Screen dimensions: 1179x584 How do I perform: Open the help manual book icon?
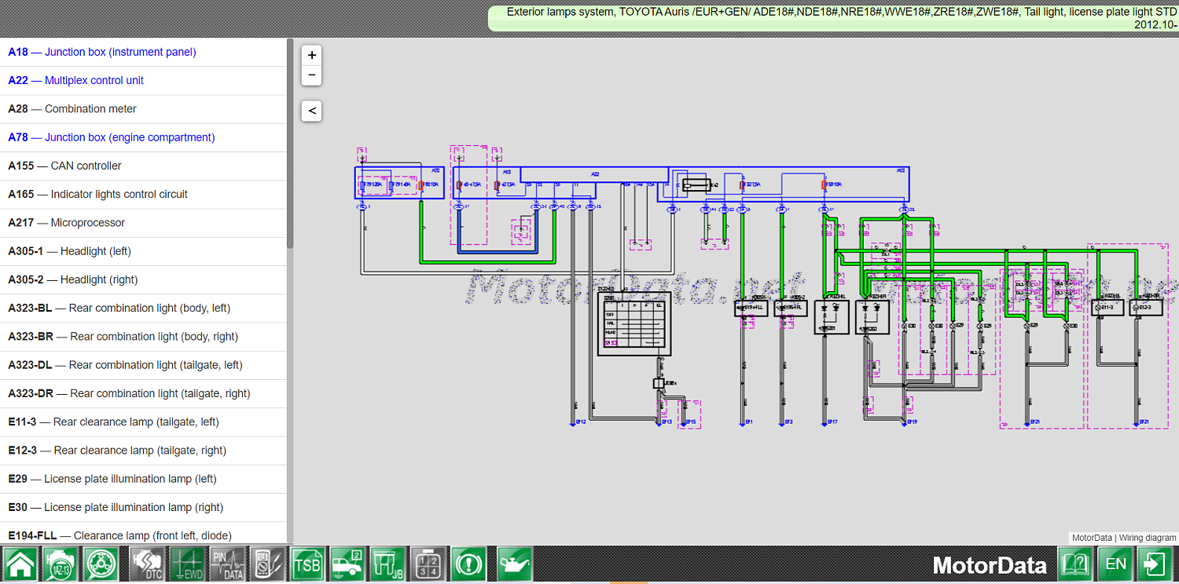[x=1076, y=564]
